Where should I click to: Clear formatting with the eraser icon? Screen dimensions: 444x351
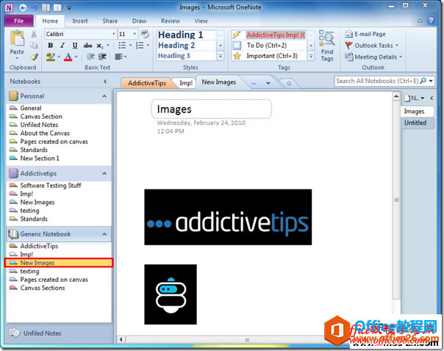click(x=145, y=35)
